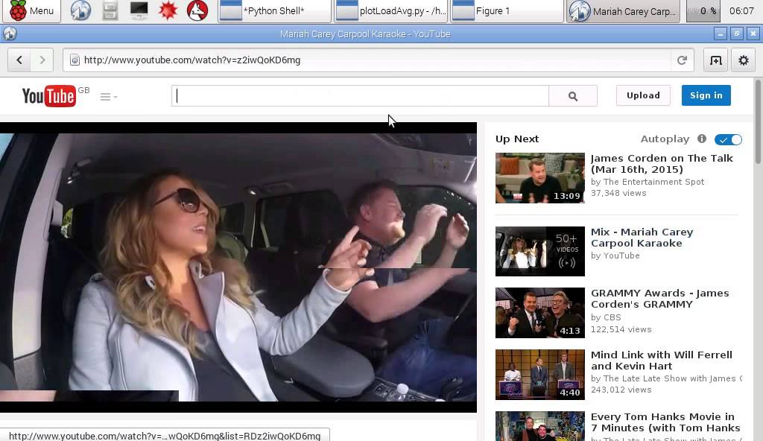Click the Sign in button

706,95
